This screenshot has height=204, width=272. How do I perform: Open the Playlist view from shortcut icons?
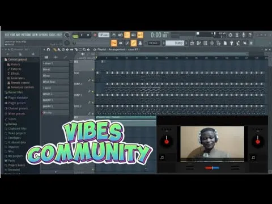click(192, 43)
